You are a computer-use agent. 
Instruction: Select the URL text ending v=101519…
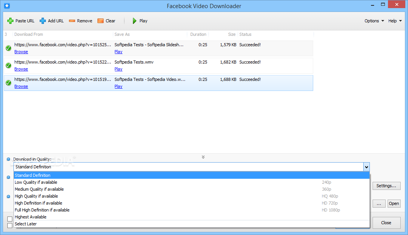(63, 79)
